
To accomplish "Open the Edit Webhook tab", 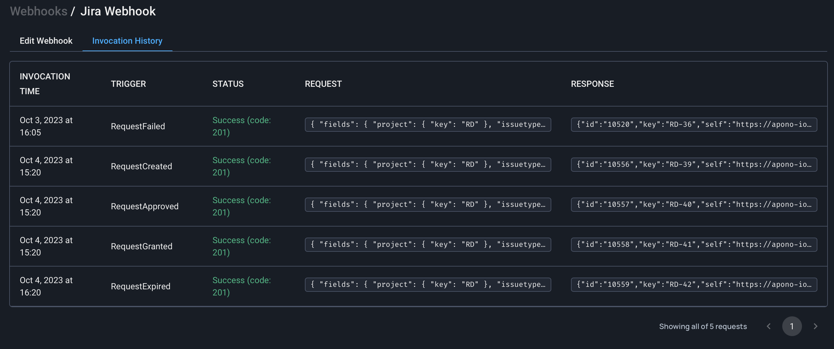I will (x=46, y=41).
